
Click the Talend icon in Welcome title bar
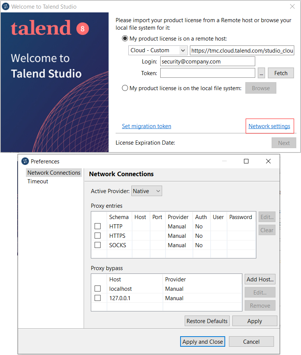6,6
